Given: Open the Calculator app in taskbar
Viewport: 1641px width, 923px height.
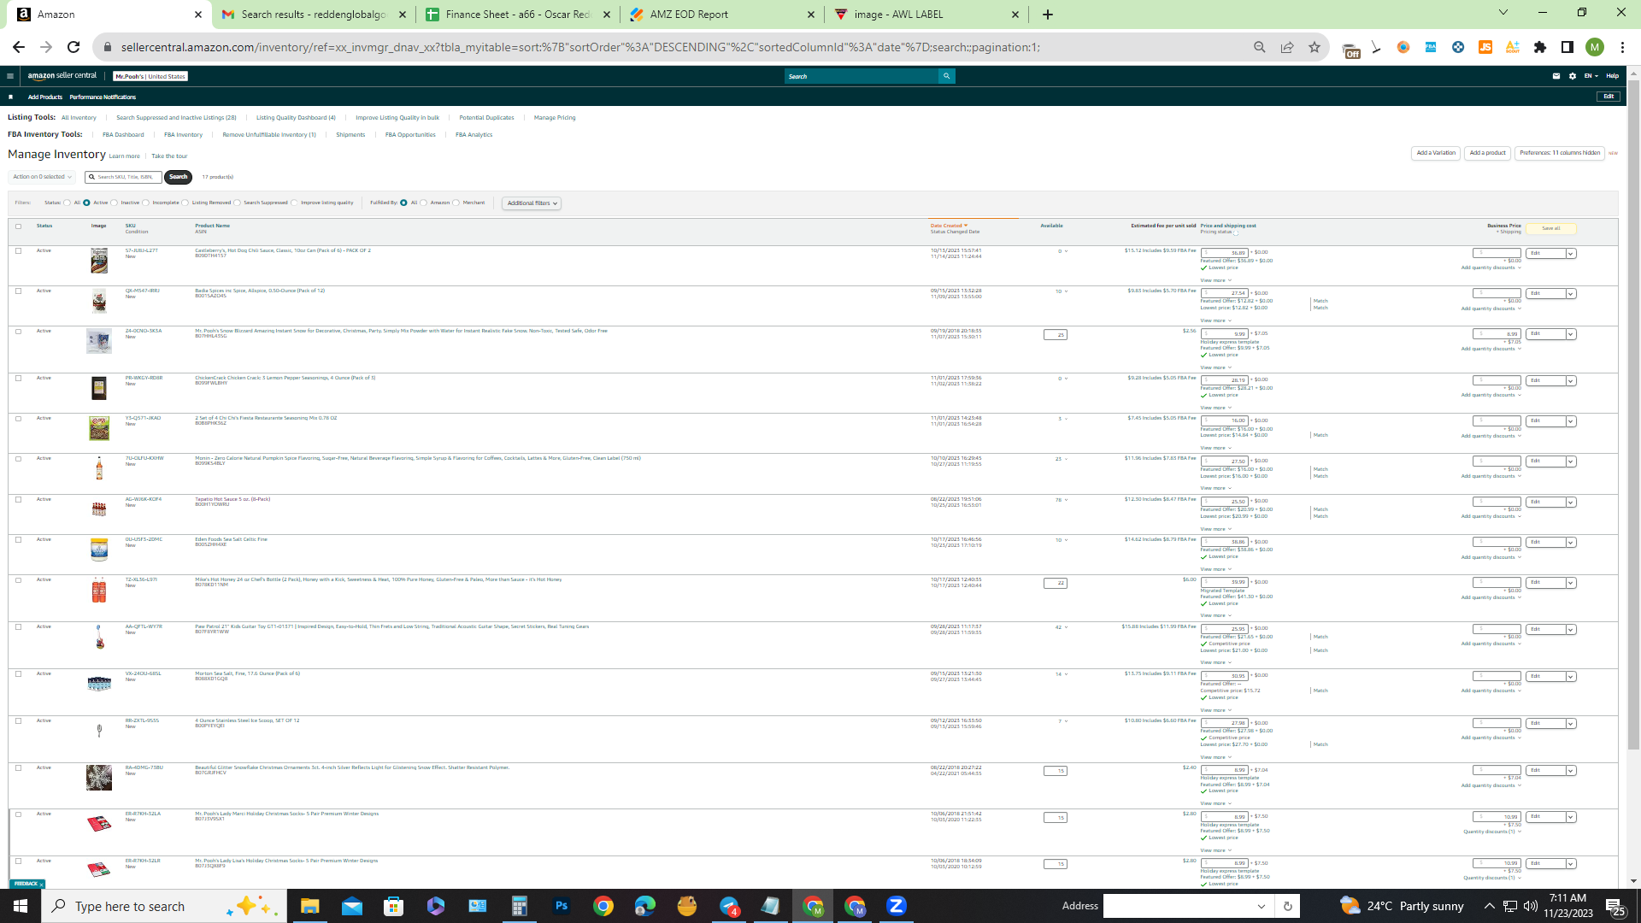Looking at the screenshot, I should [x=520, y=906].
